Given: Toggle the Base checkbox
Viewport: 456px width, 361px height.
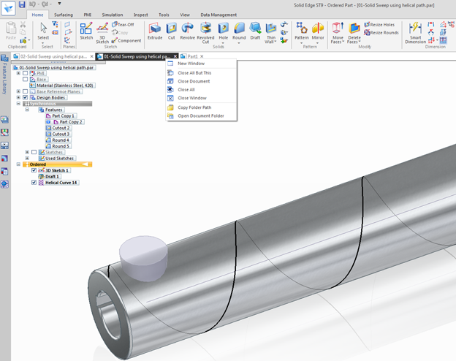Looking at the screenshot, I should [26, 79].
